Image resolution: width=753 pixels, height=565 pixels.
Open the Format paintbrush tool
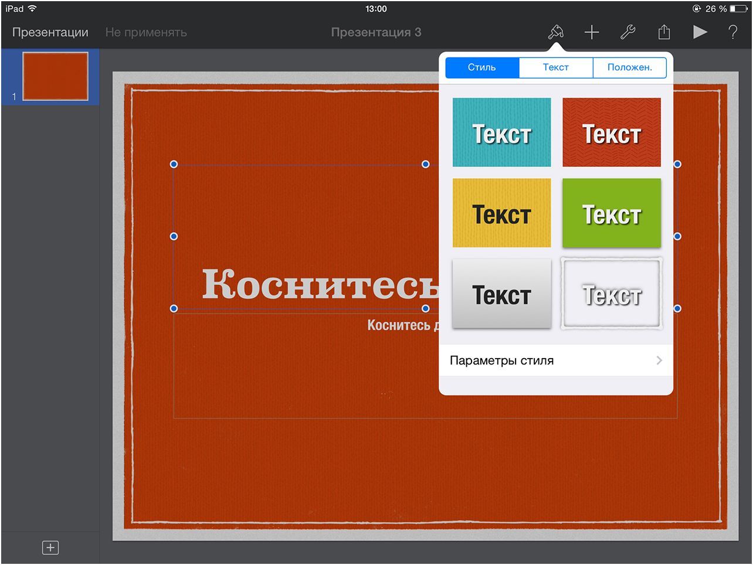pyautogui.click(x=555, y=32)
